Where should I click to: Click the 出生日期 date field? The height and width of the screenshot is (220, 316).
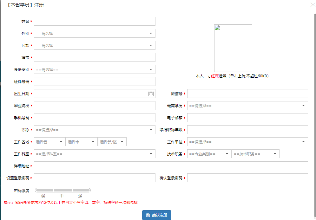click(95, 94)
